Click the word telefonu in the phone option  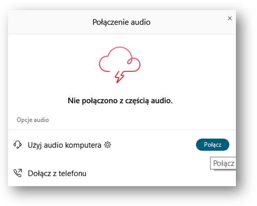[x=73, y=173]
